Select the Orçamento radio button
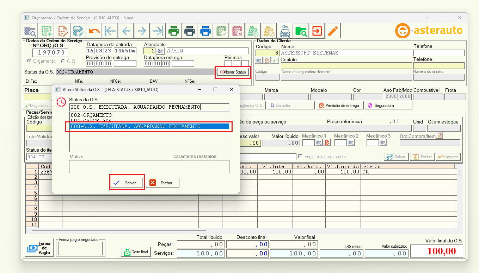The width and height of the screenshot is (479, 273). tap(29, 61)
